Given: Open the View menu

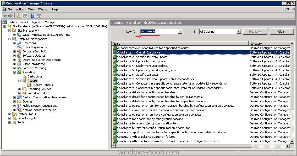Looking at the screenshot, I should pyautogui.click(x=31, y=9).
